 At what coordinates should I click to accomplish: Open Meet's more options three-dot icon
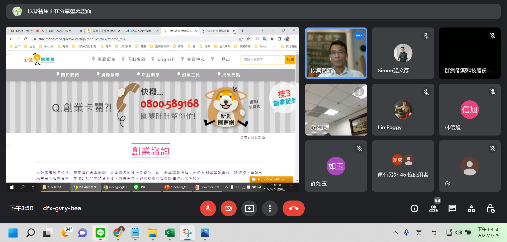pos(270,208)
